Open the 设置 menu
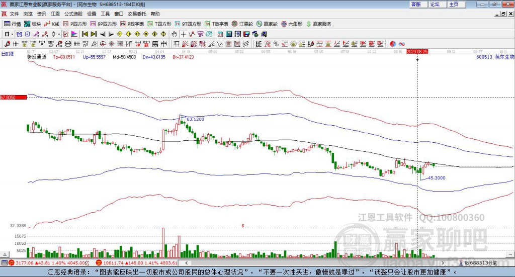This screenshot has height=277, width=515. click(92, 14)
